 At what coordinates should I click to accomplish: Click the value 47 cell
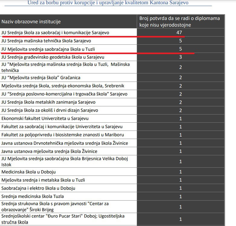pyautogui.click(x=180, y=32)
